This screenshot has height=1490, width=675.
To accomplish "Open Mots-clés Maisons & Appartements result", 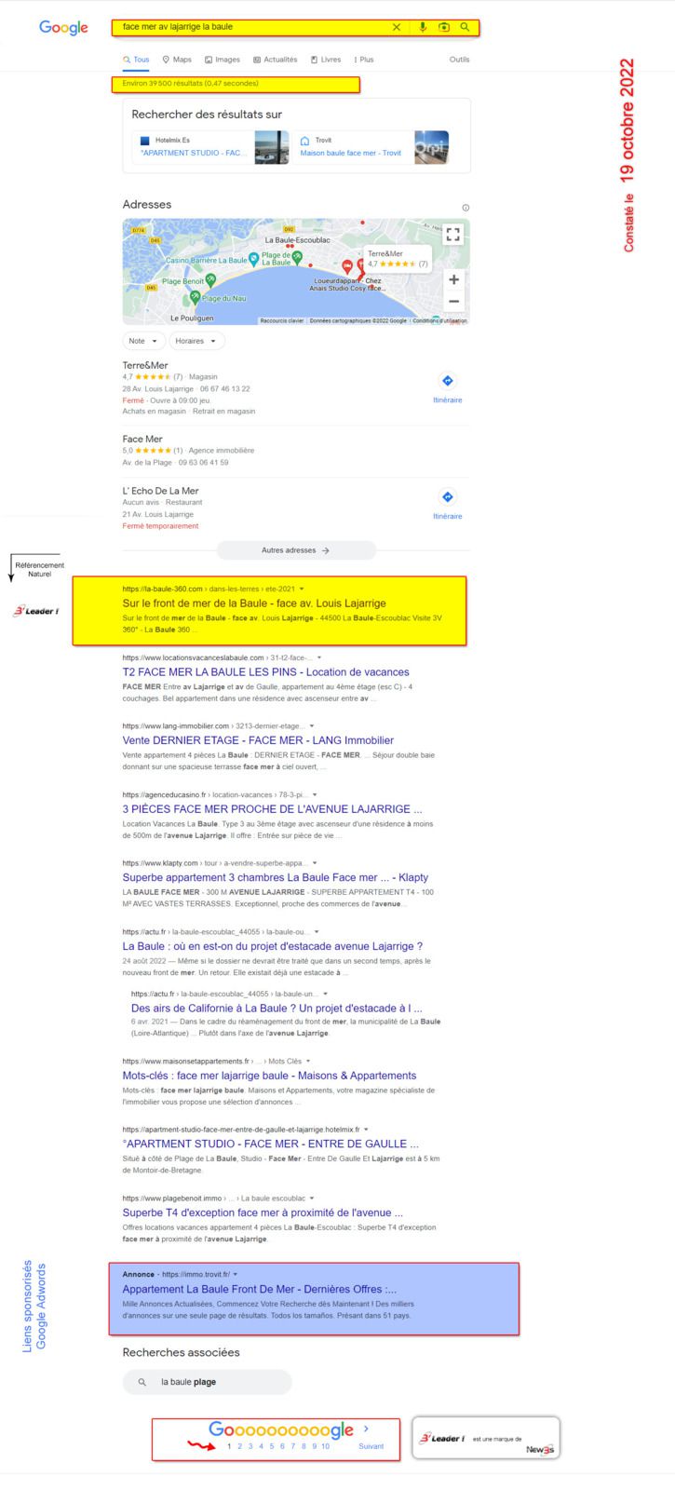I will point(269,1076).
